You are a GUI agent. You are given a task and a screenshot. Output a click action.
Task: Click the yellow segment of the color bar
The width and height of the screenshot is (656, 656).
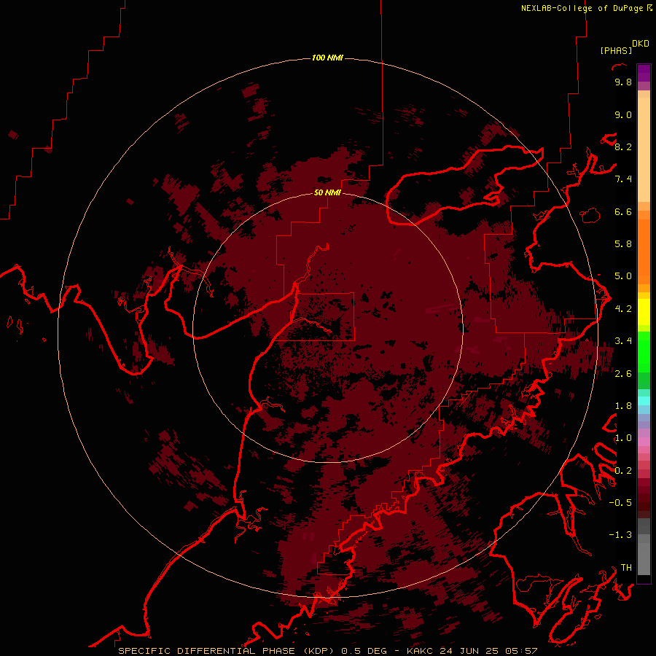pyautogui.click(x=644, y=312)
